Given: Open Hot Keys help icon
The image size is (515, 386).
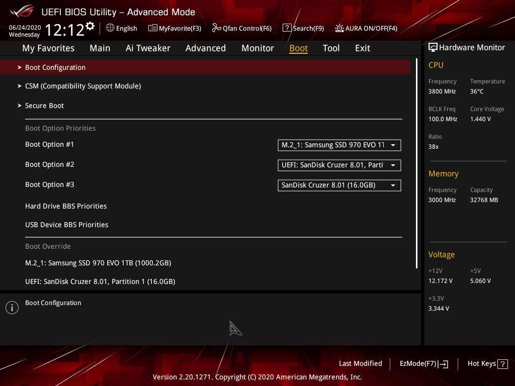Looking at the screenshot, I should tap(502, 364).
